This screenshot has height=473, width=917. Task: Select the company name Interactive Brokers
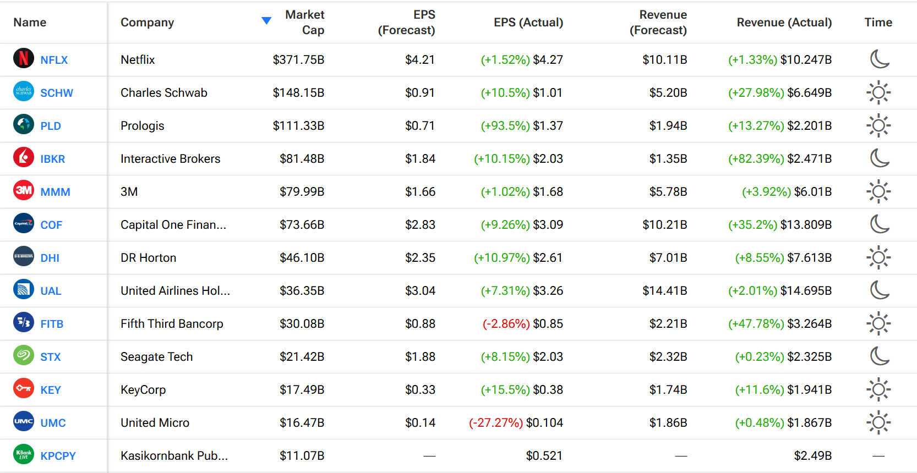pos(171,158)
